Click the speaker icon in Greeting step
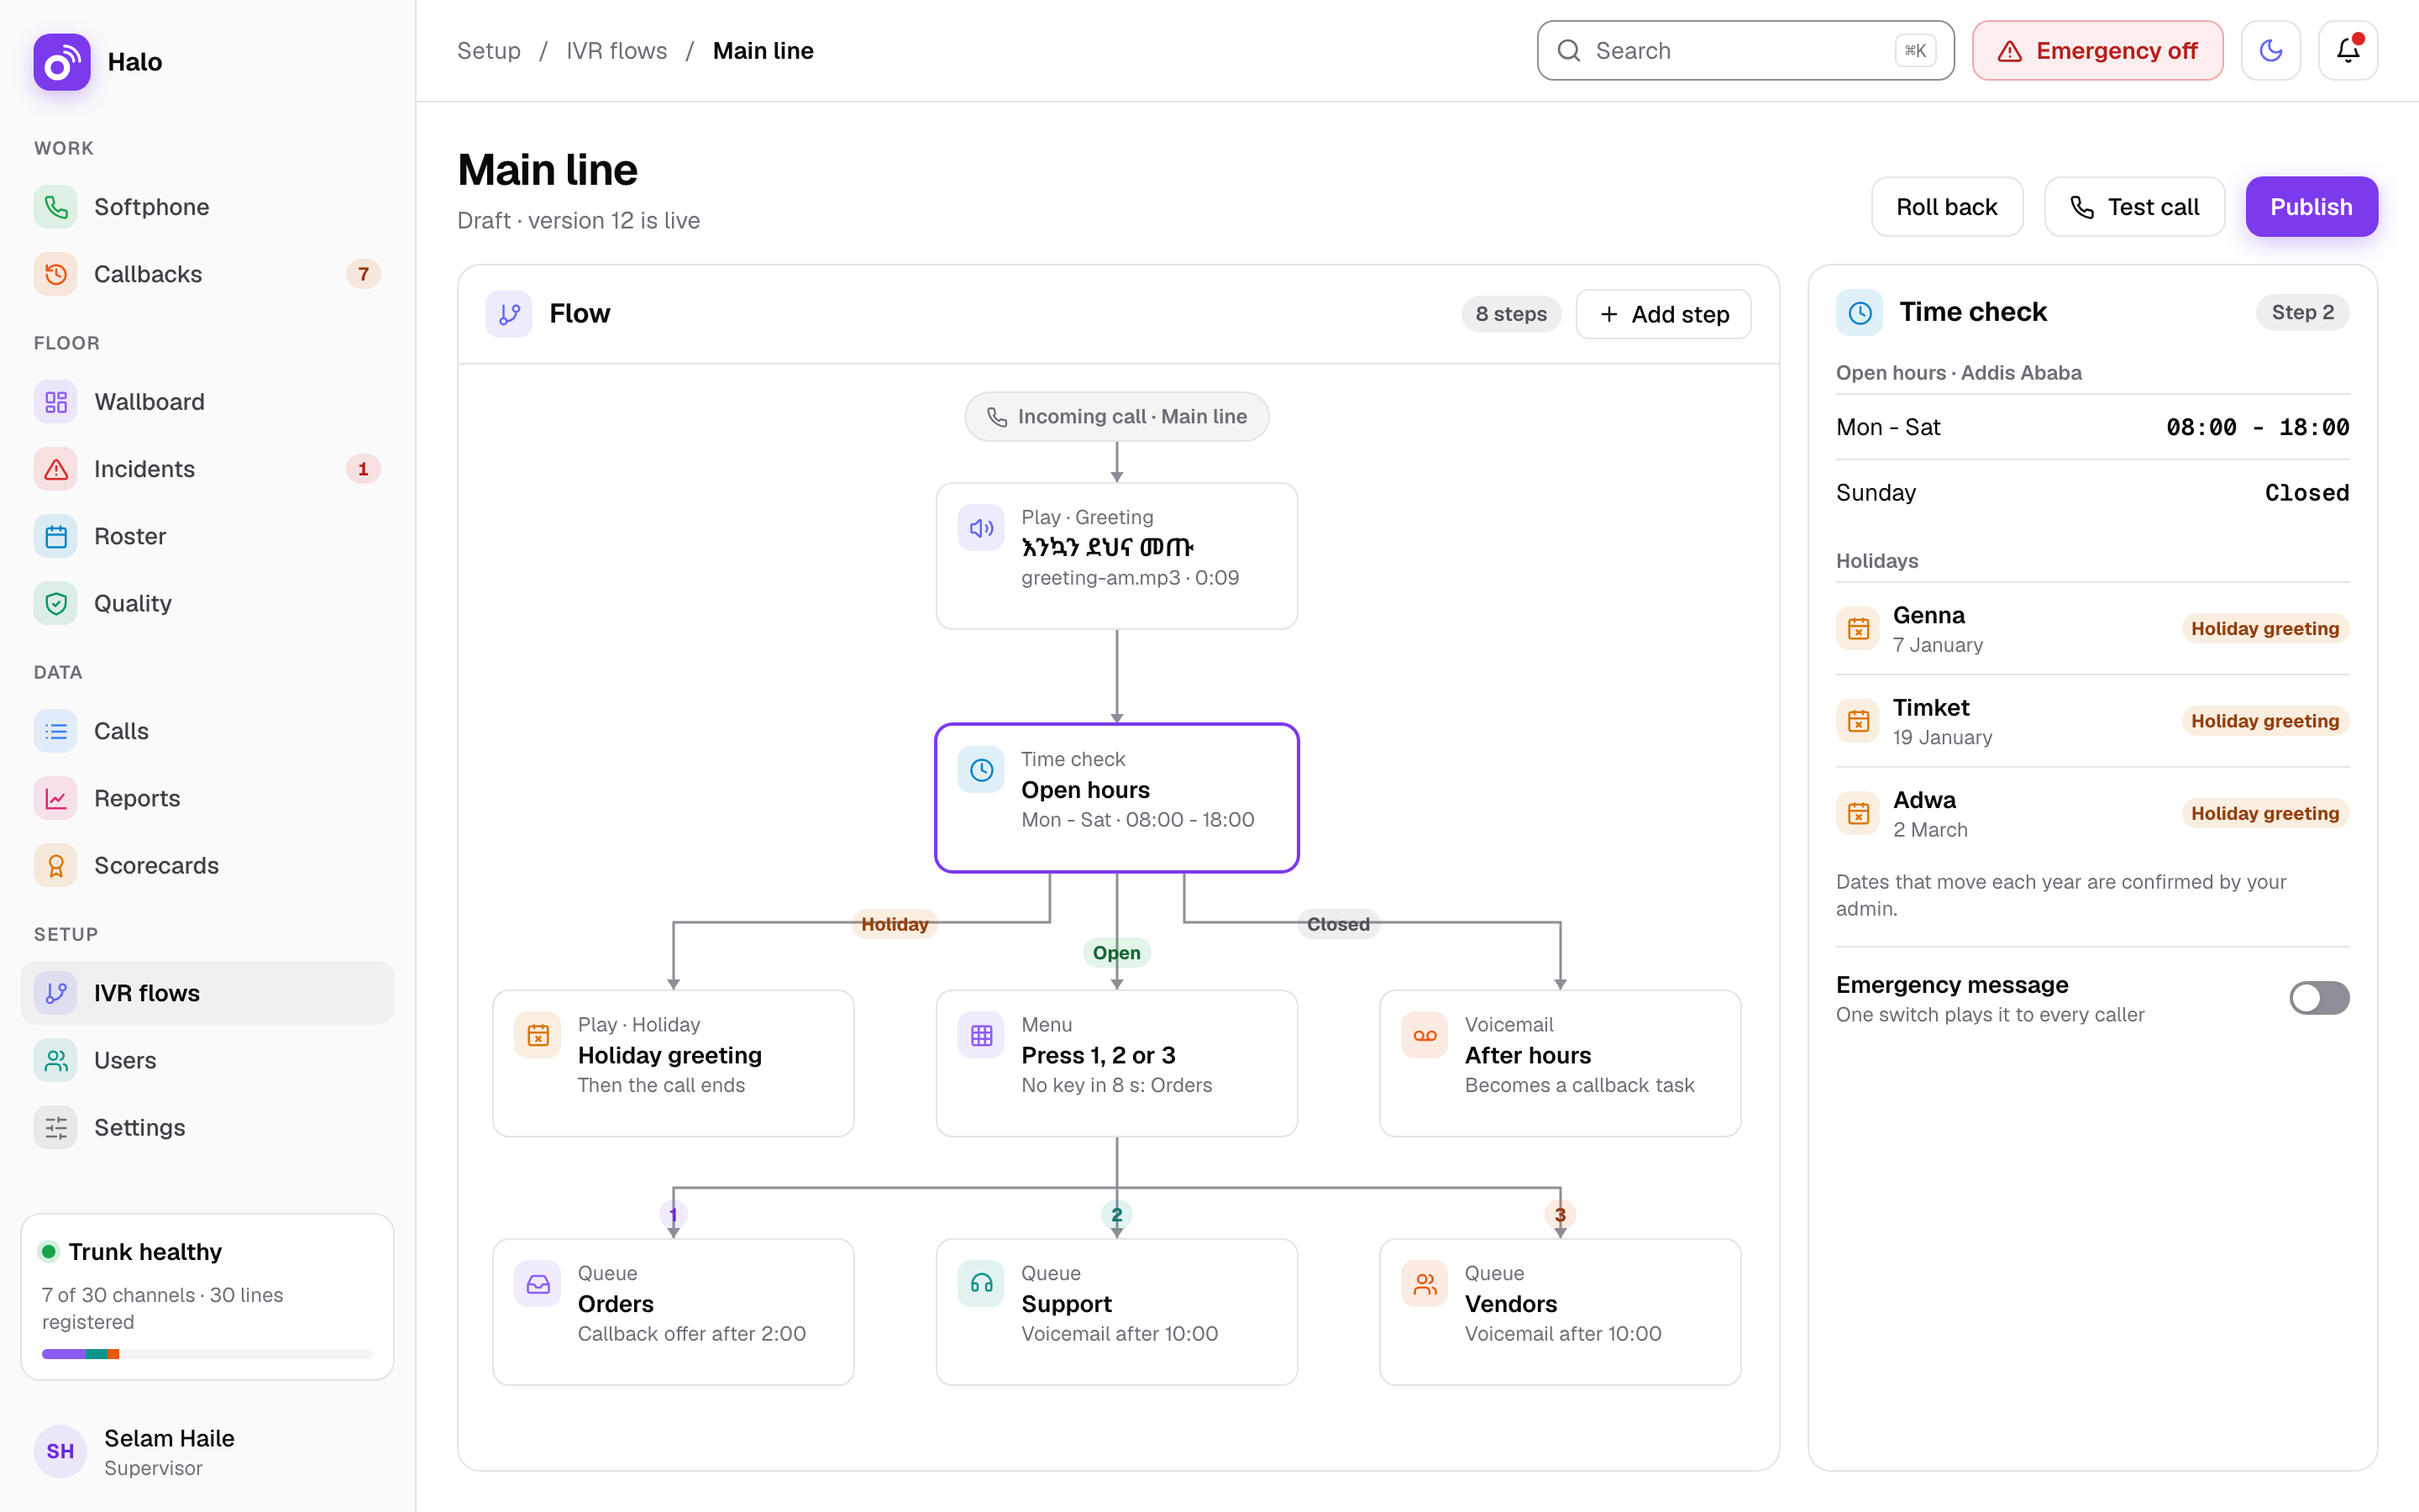This screenshot has width=2419, height=1512. tap(980, 528)
